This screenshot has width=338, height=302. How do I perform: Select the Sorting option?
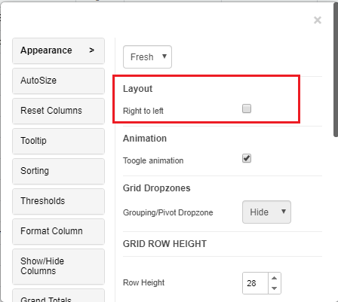(58, 171)
